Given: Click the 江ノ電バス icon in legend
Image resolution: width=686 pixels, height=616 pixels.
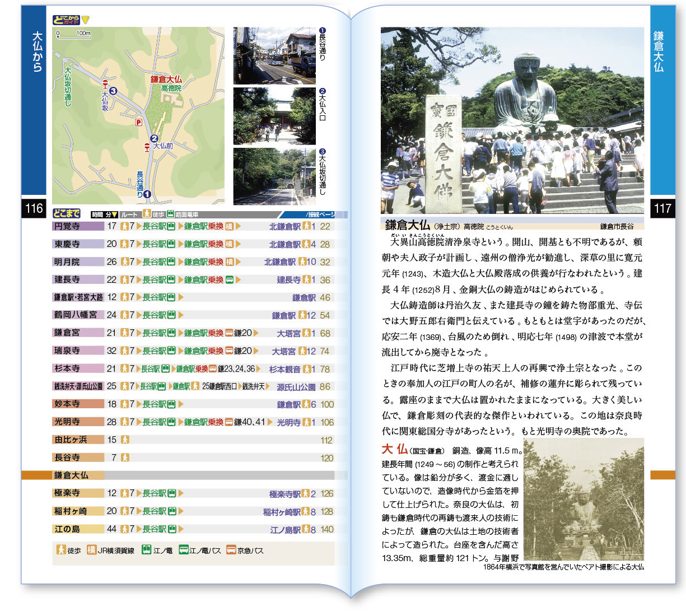Looking at the screenshot, I should (x=183, y=550).
